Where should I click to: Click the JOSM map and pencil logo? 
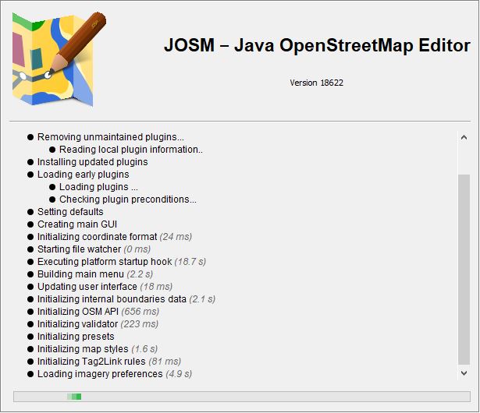point(59,59)
